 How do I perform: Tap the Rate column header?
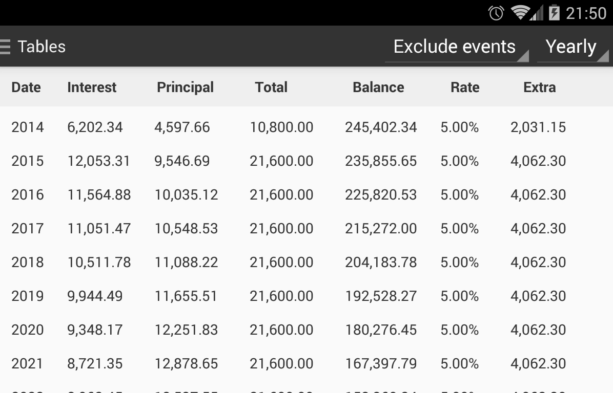[x=465, y=87]
